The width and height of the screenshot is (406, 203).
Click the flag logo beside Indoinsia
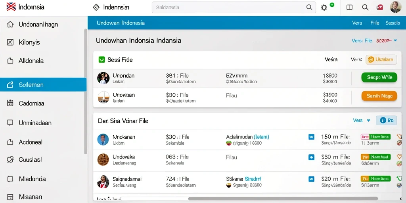point(11,7)
